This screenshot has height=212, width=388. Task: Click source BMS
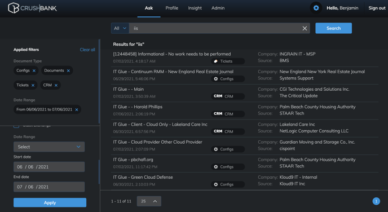284,60
